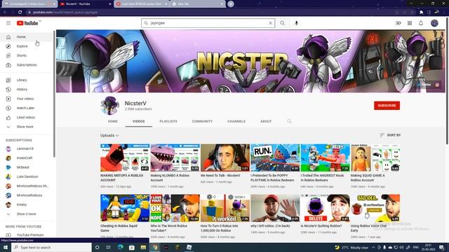Switch to CHANNELS tab
Screen dimensions: 449x252
pyautogui.click(x=236, y=121)
